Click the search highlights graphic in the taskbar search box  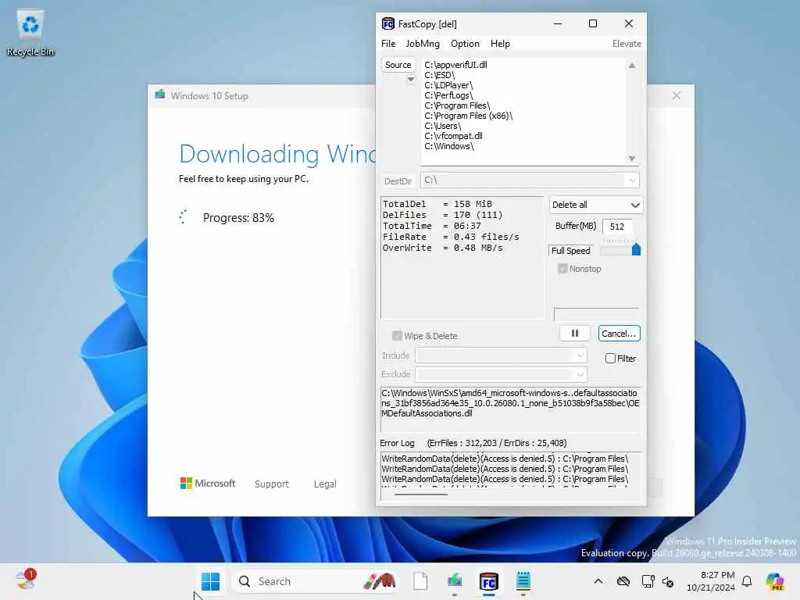pos(380,581)
